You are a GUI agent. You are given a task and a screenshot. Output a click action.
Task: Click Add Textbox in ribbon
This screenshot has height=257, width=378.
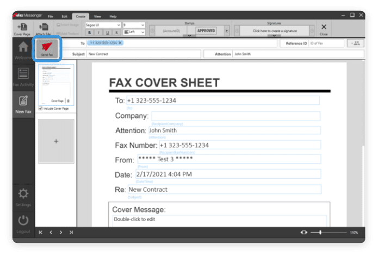coord(68,34)
